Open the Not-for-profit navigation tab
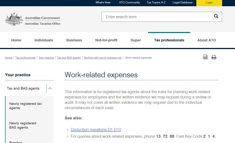The height and width of the screenshot is (143, 235). click(x=106, y=40)
